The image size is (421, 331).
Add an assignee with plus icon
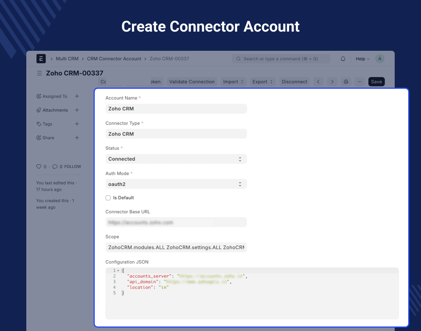77,96
